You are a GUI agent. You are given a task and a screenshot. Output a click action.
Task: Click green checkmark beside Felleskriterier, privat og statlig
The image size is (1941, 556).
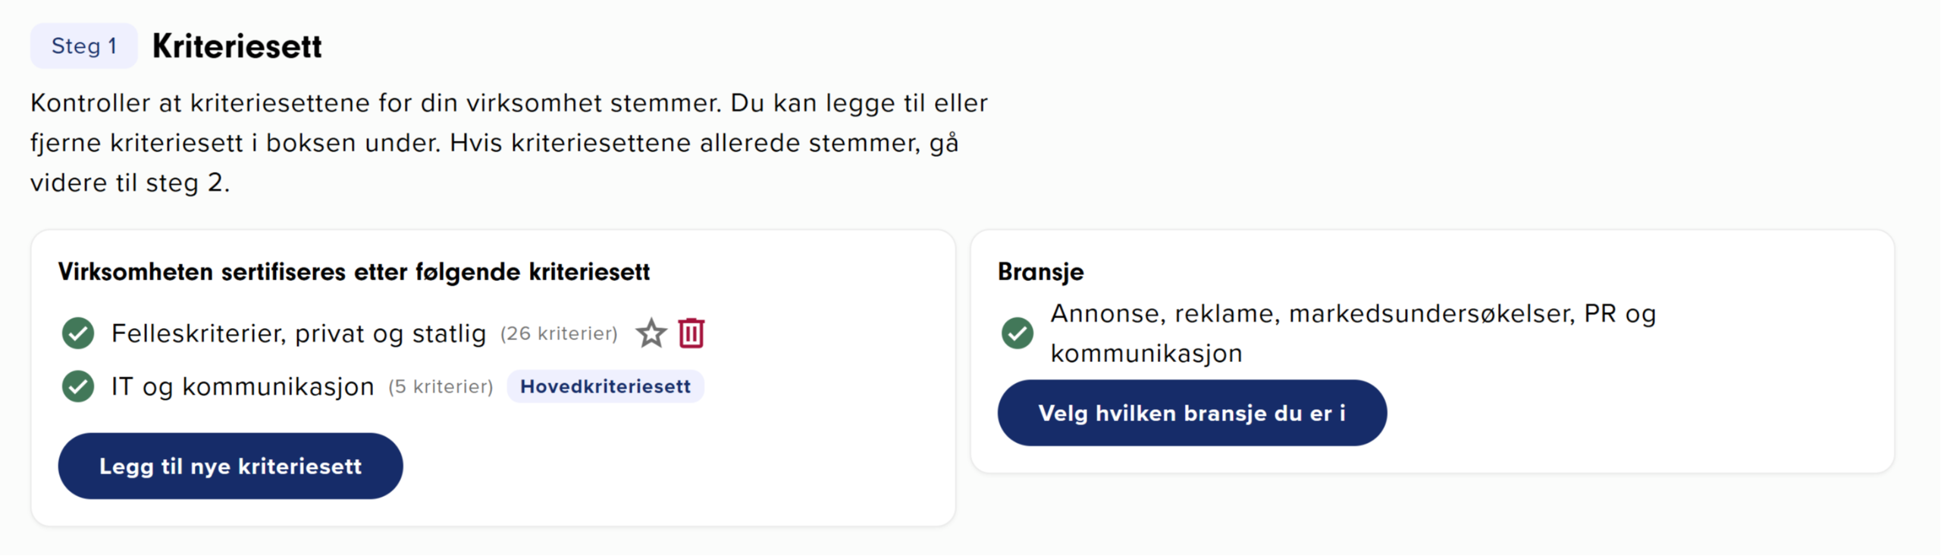point(78,333)
